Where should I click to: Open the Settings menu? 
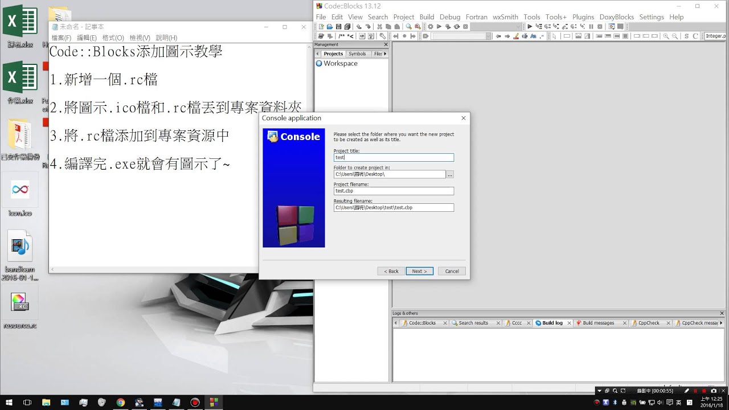coord(652,17)
